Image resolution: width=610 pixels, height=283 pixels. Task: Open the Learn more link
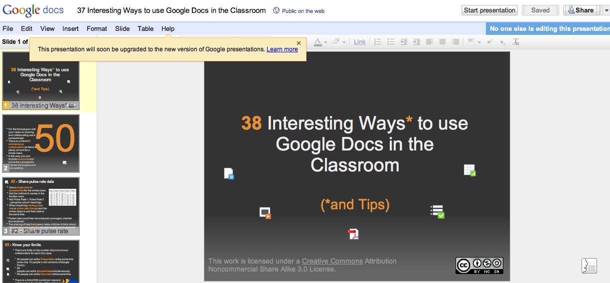[282, 49]
